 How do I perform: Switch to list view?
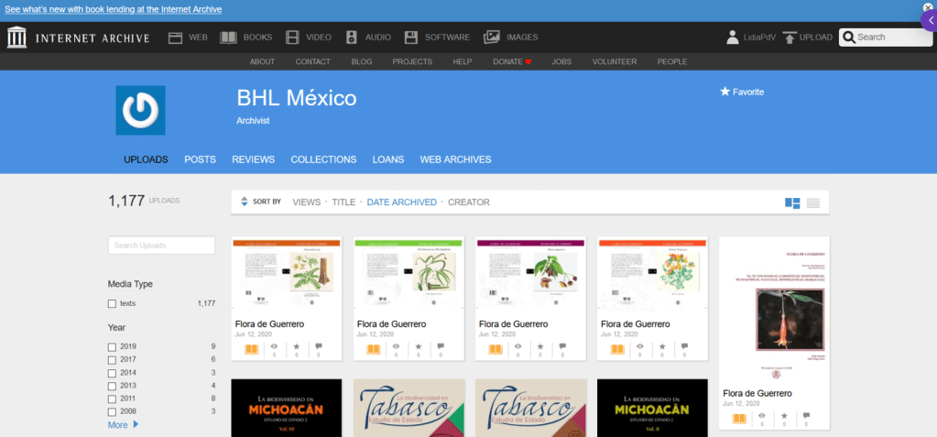tap(813, 202)
